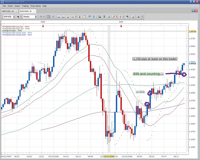This screenshot has height=160, width=200.
Task: Click the green hierarchy tree icon
Action: pos(139,17)
